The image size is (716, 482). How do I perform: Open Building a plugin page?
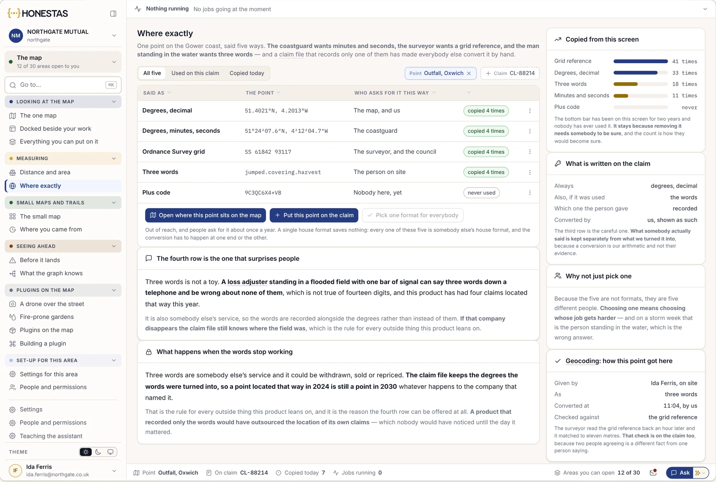pyautogui.click(x=63, y=343)
